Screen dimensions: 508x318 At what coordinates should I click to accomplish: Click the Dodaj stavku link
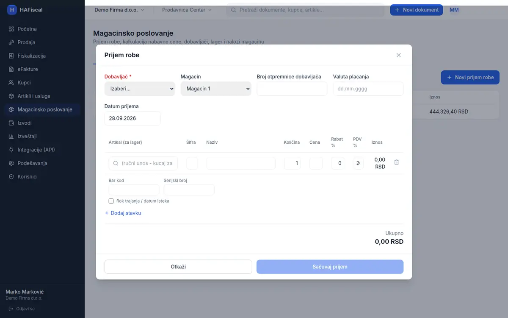[x=123, y=213]
